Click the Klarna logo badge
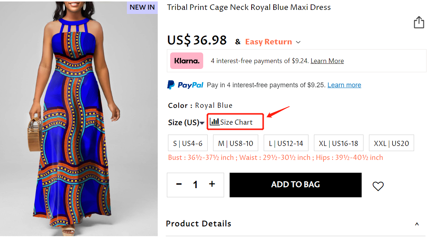The height and width of the screenshot is (238, 446). [187, 61]
